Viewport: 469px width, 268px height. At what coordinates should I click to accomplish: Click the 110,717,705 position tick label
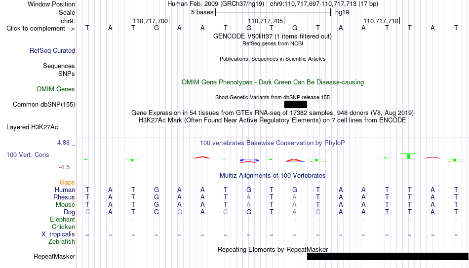[x=265, y=21]
